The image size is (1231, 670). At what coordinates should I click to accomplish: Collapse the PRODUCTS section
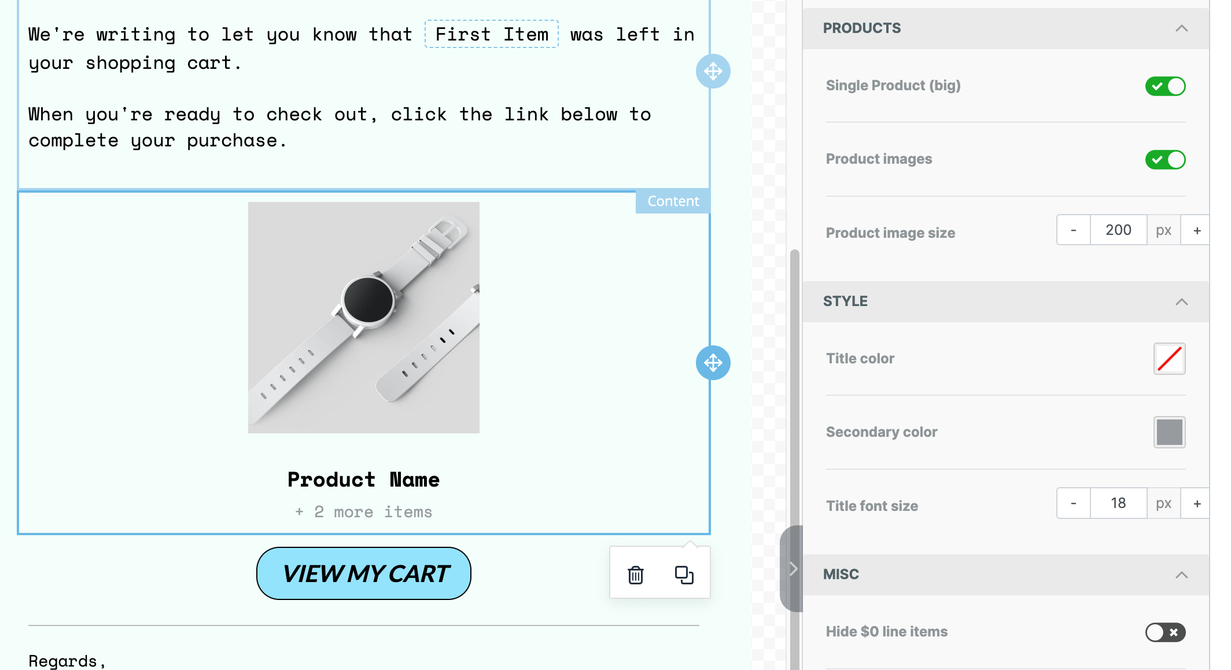tap(1181, 28)
